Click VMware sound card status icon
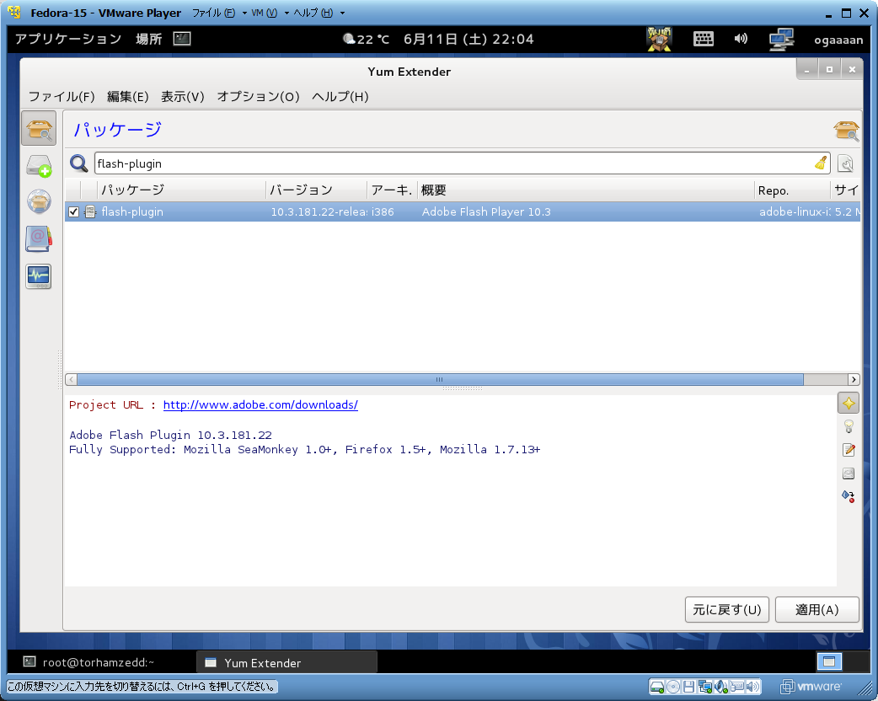878x701 pixels. click(x=721, y=687)
